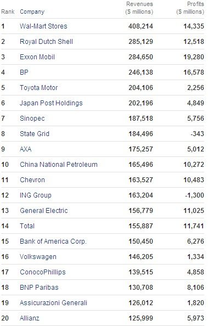Select Bank of America Corp. link
208x326 pixels.
pyautogui.click(x=53, y=241)
